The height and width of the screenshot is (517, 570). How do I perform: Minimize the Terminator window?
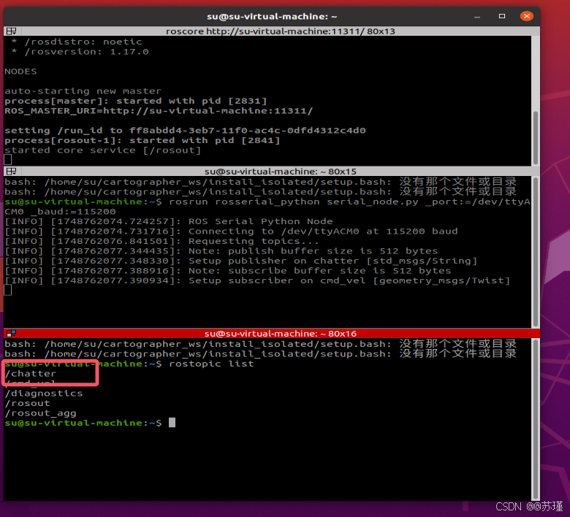pyautogui.click(x=477, y=16)
